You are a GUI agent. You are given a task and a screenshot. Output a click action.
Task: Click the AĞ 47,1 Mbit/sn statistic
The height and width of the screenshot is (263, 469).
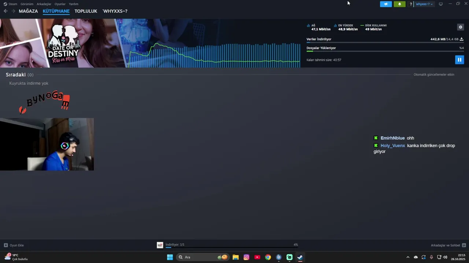click(x=318, y=27)
